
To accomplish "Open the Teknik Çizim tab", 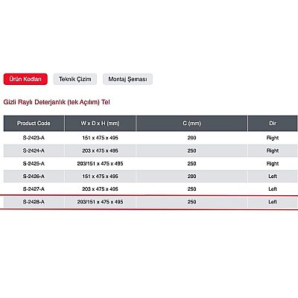I will click(75, 79).
